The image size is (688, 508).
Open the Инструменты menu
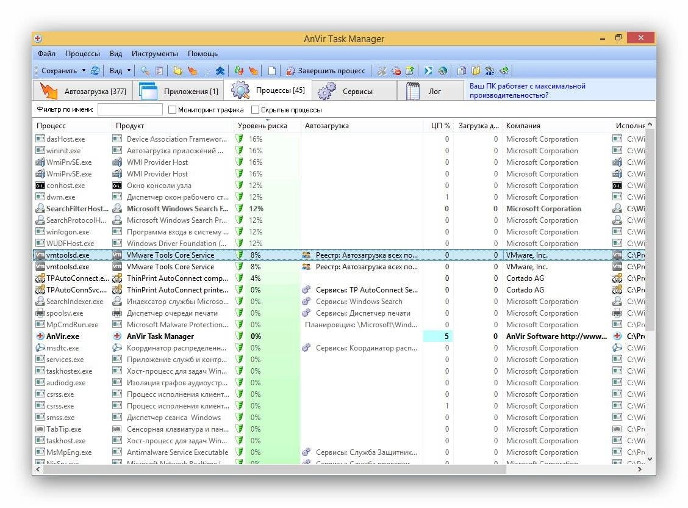(x=155, y=54)
